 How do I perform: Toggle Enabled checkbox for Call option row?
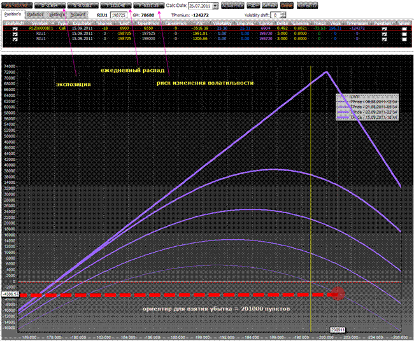[15, 29]
